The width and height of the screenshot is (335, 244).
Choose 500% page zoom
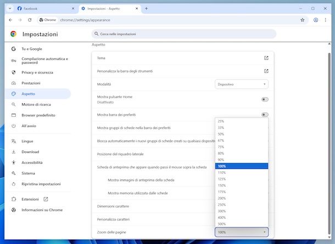[242, 224]
